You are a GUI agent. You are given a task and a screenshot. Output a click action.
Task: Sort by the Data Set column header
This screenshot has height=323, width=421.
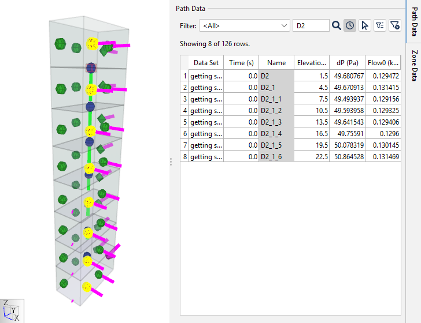[x=206, y=63]
